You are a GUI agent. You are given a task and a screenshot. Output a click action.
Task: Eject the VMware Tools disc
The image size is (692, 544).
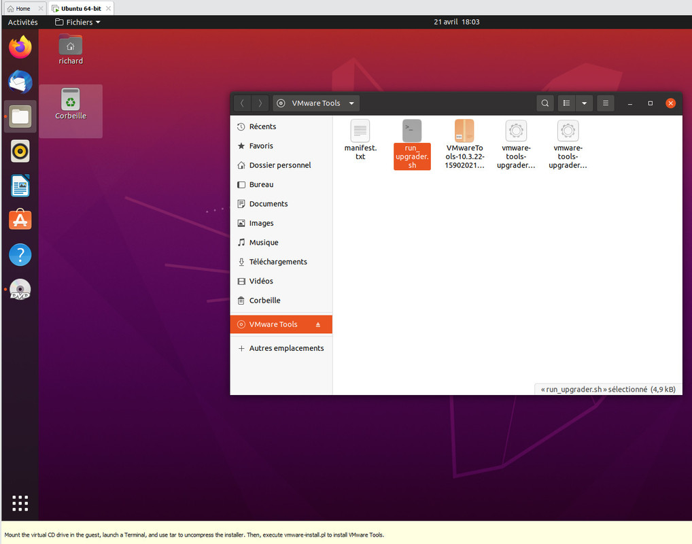click(317, 324)
